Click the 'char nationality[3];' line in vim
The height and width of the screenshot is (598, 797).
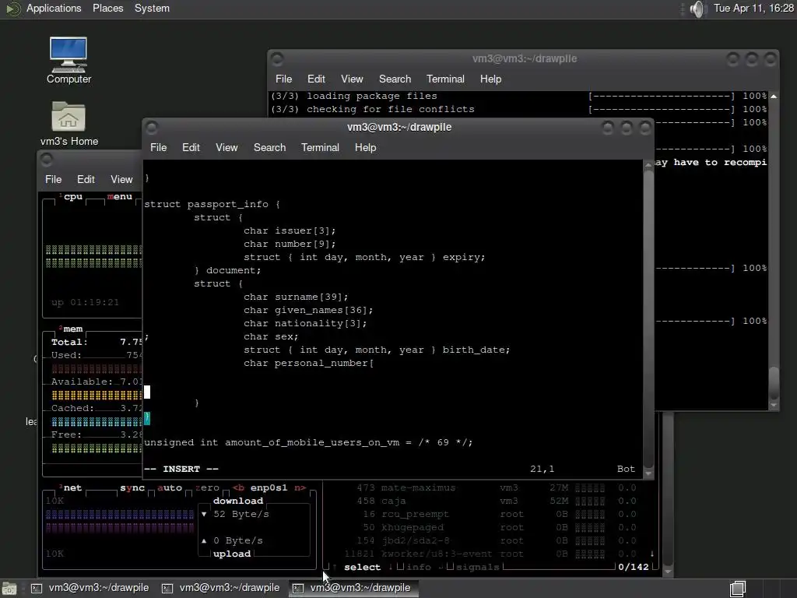click(x=305, y=323)
